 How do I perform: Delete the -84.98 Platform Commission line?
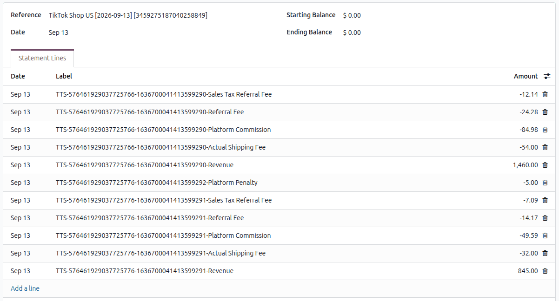click(x=545, y=130)
